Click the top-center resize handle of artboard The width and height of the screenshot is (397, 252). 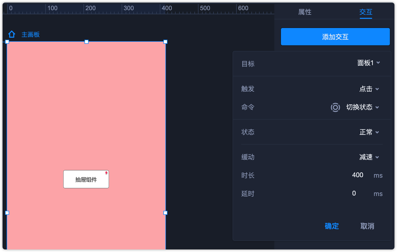tap(87, 42)
